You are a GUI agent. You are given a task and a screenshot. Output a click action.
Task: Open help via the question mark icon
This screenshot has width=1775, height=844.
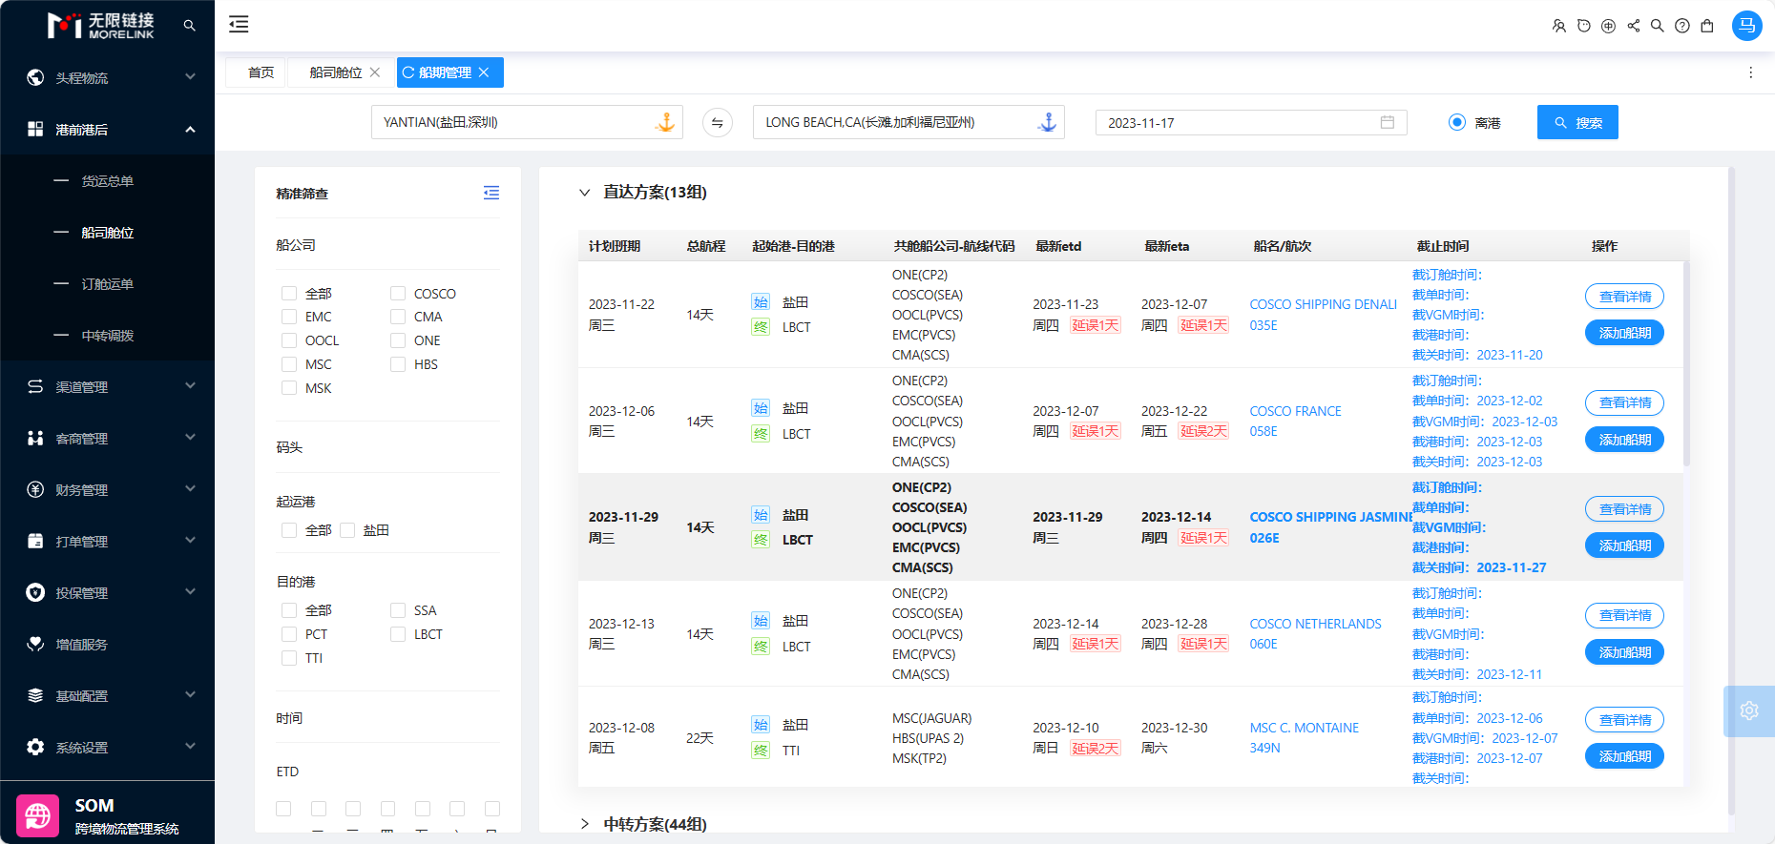(1682, 26)
